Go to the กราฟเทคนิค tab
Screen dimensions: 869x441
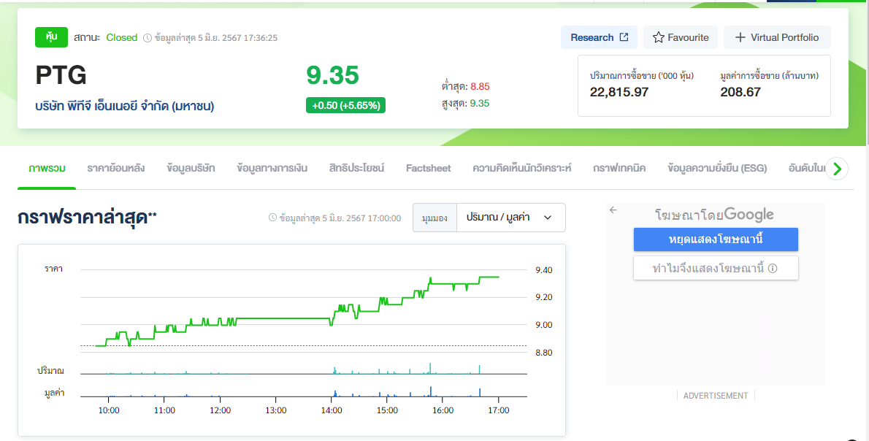coord(619,168)
